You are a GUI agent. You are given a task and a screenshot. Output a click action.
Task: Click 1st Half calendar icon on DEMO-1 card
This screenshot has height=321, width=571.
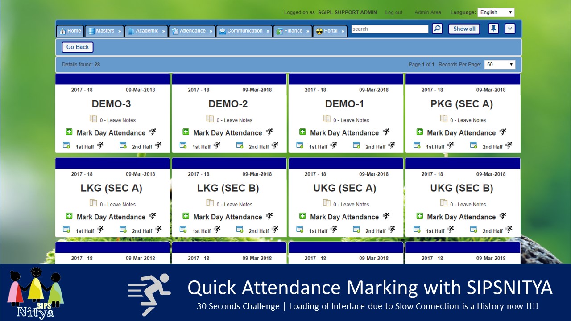pyautogui.click(x=300, y=145)
